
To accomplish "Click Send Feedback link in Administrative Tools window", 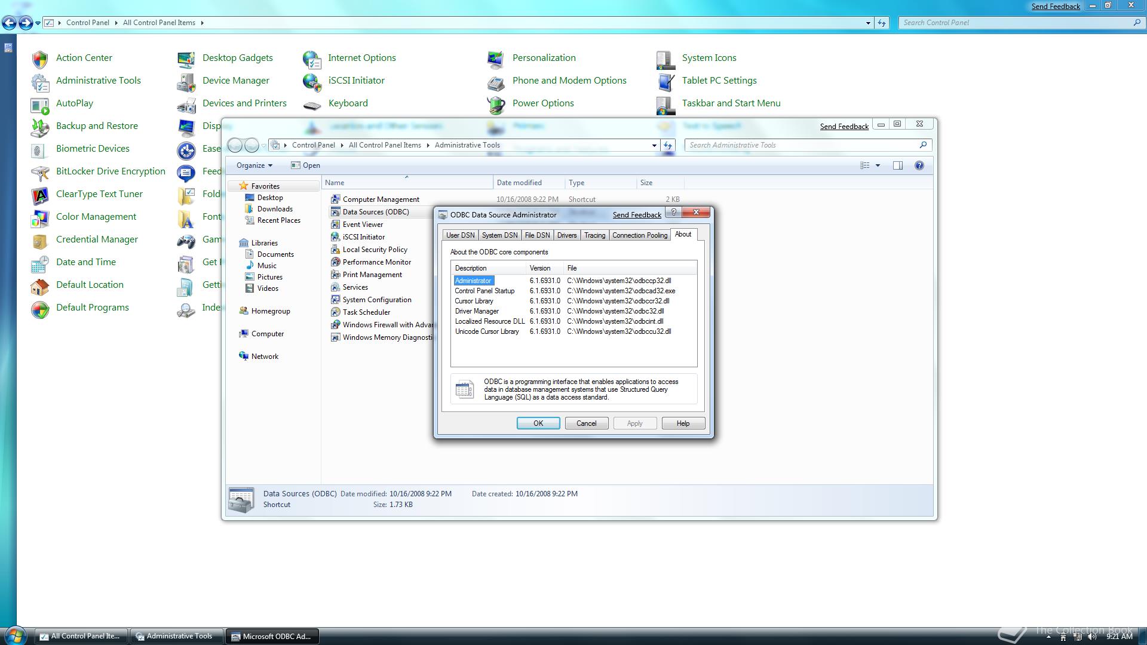I will [x=844, y=126].
